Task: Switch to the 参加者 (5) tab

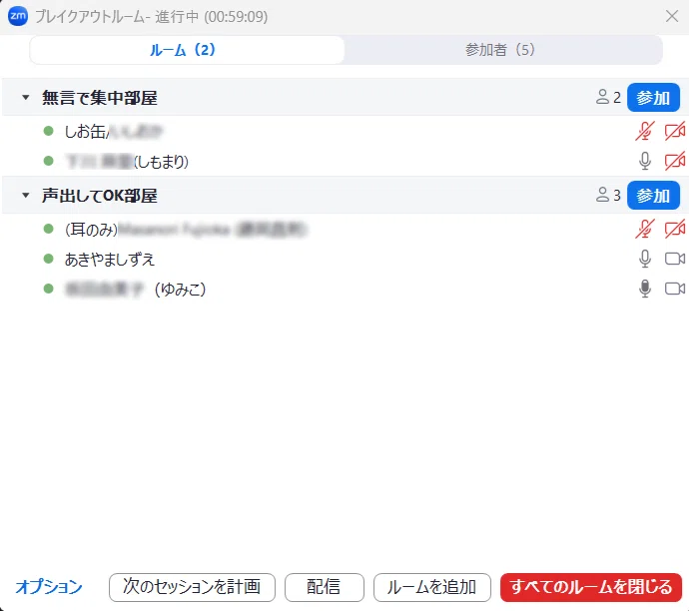Action: click(500, 50)
